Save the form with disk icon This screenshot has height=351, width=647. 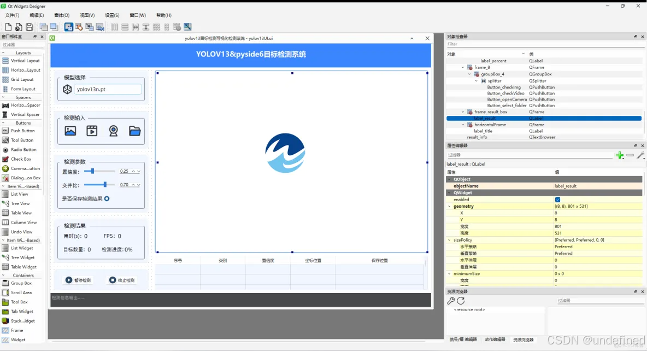tap(30, 27)
